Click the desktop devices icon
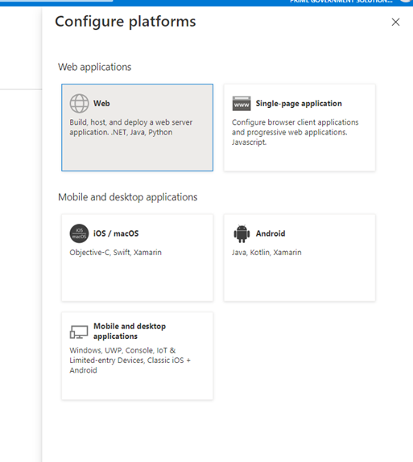Image resolution: width=413 pixels, height=462 pixels. click(79, 332)
